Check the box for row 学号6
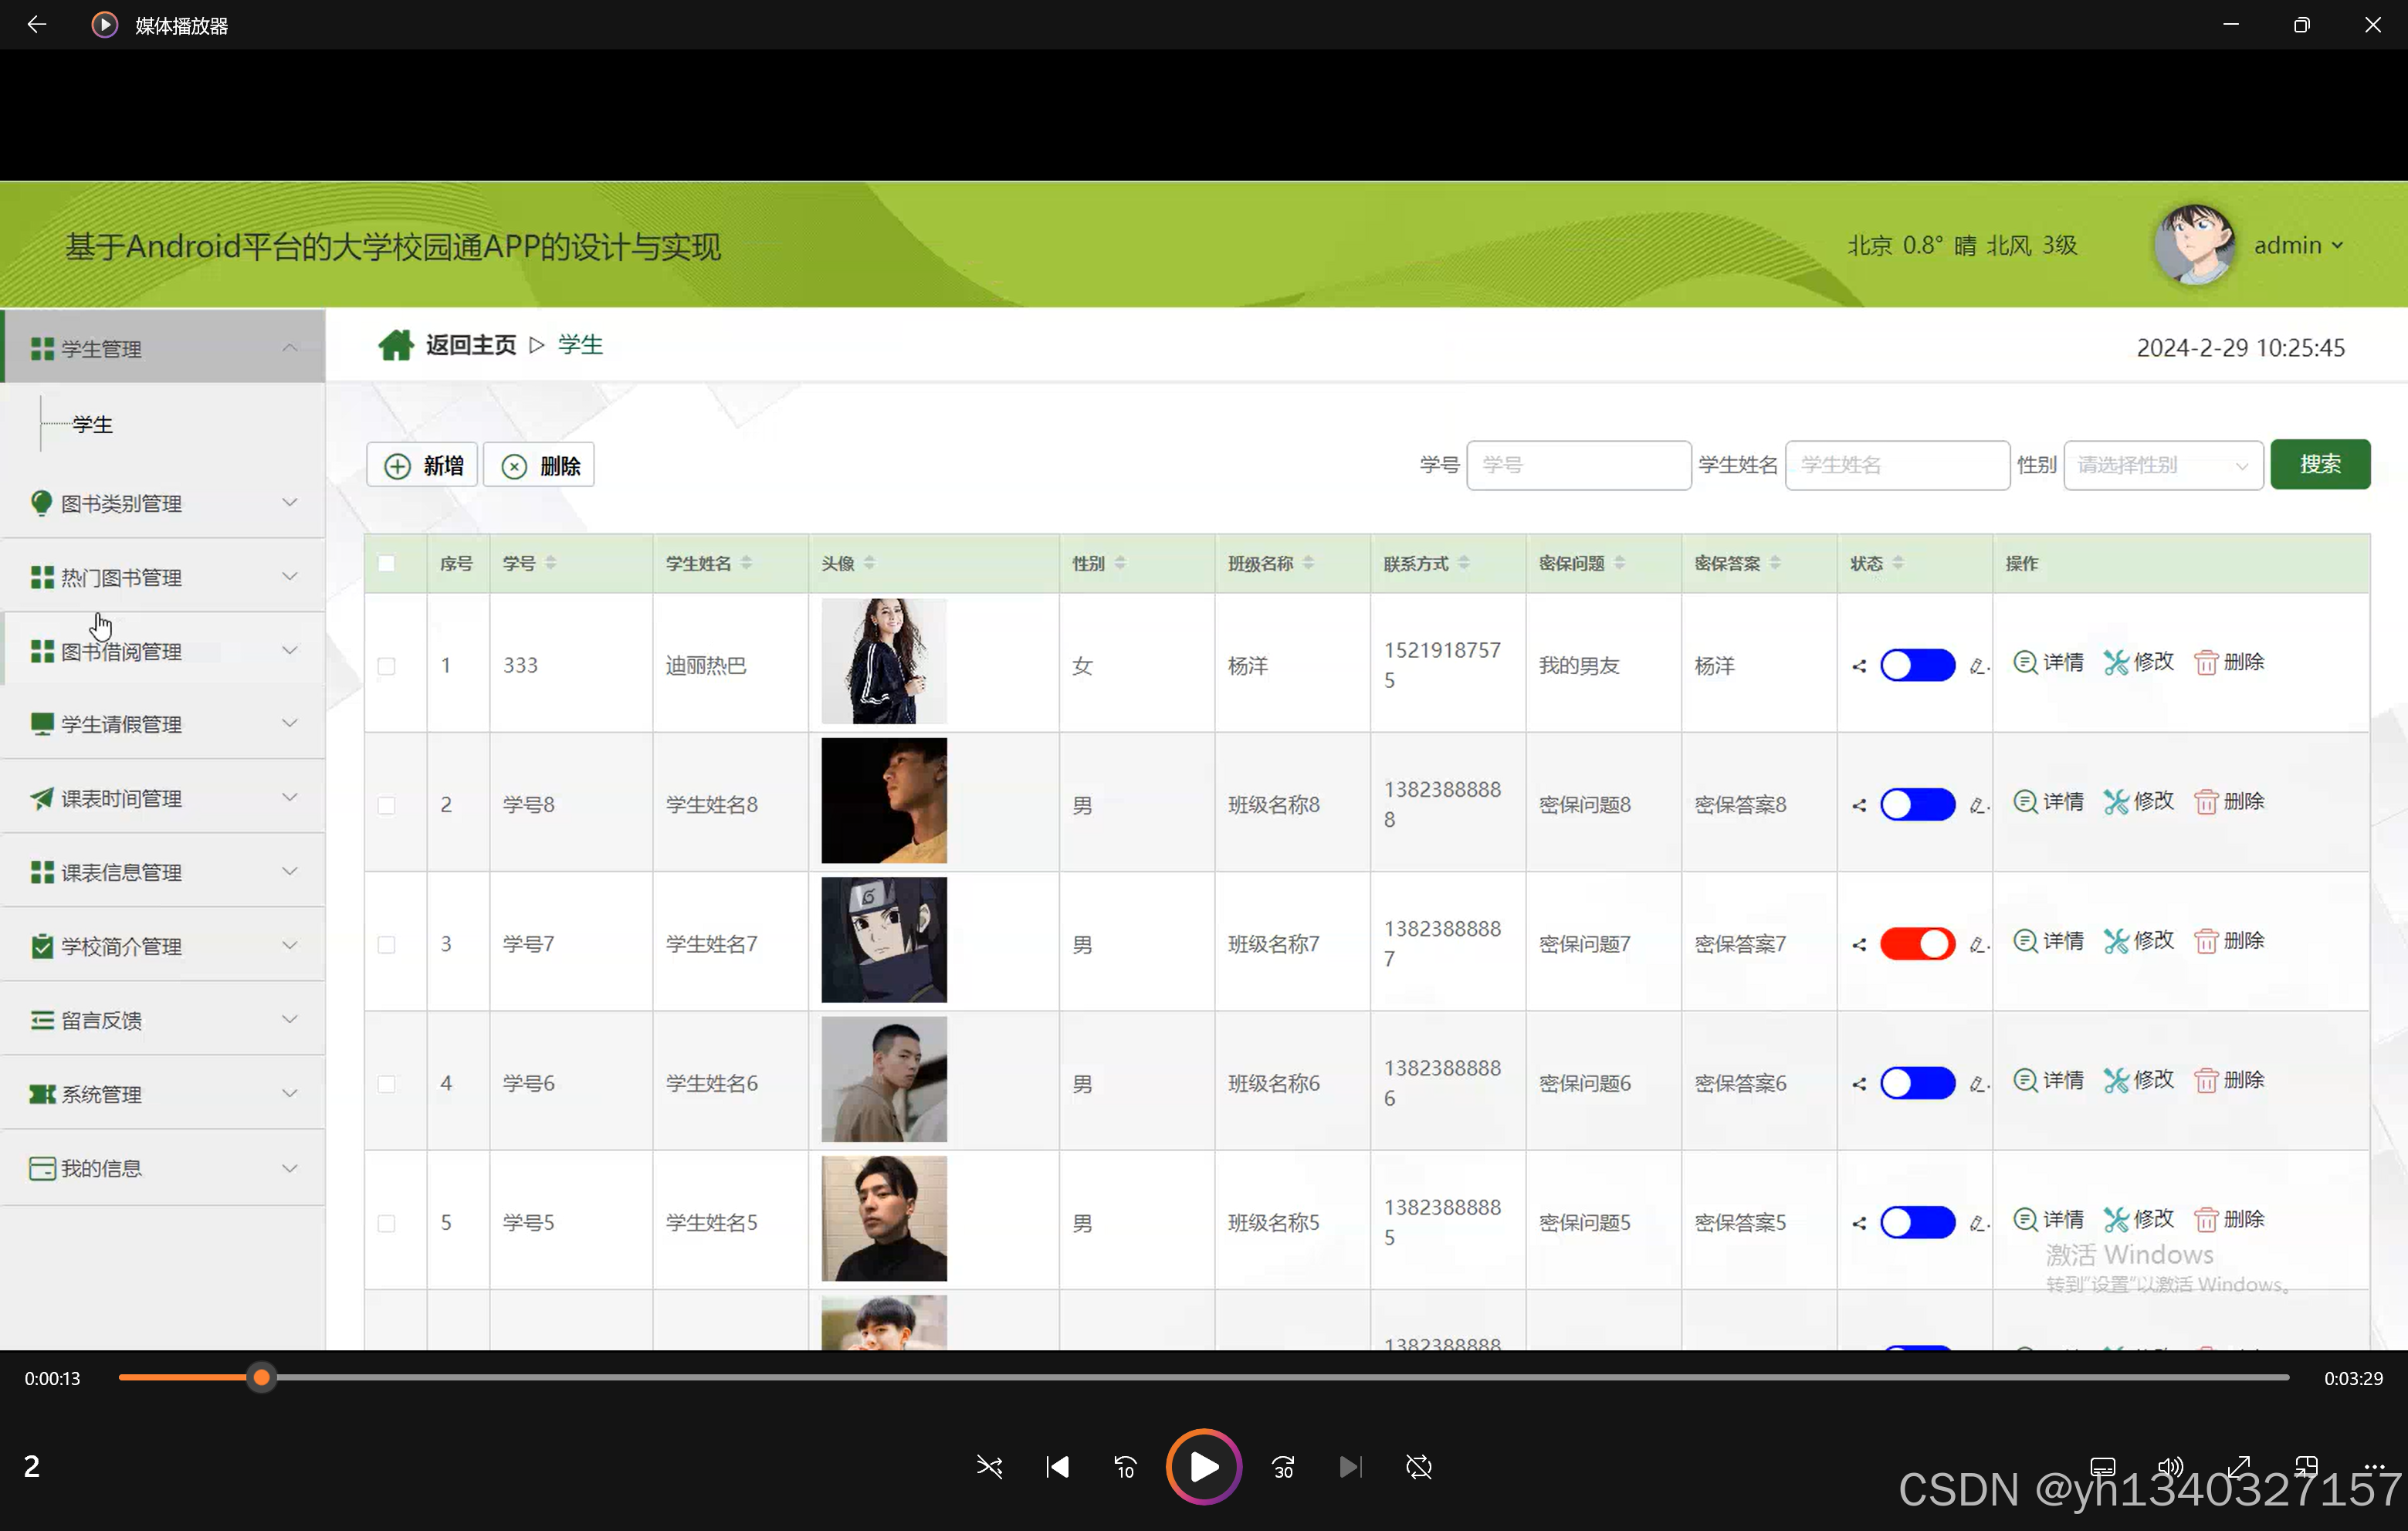The width and height of the screenshot is (2408, 1531). pyautogui.click(x=386, y=1084)
